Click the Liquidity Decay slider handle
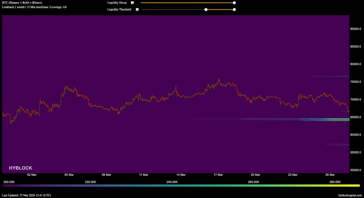Image resolution: width=364 pixels, height=198 pixels. point(234,2)
